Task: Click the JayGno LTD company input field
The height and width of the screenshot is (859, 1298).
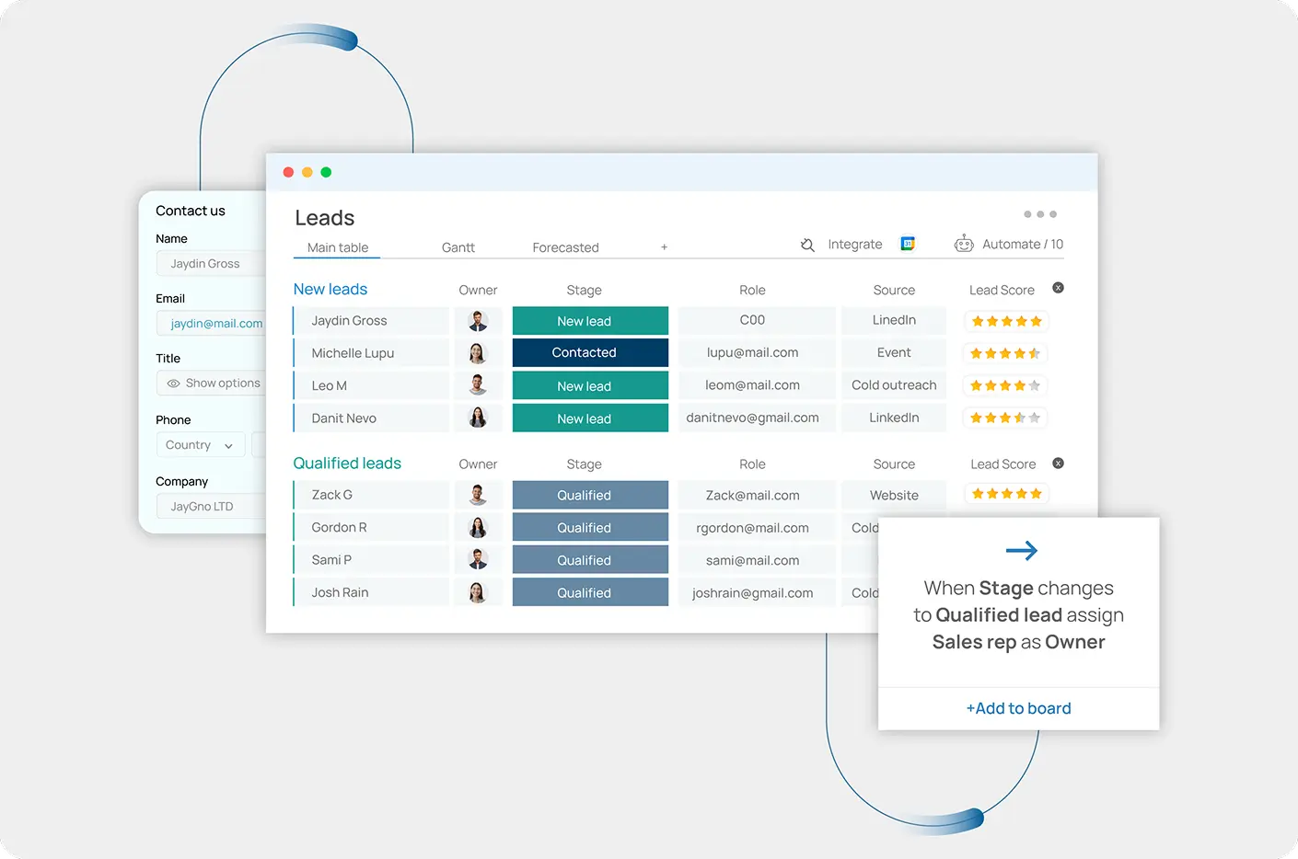Action: (207, 506)
